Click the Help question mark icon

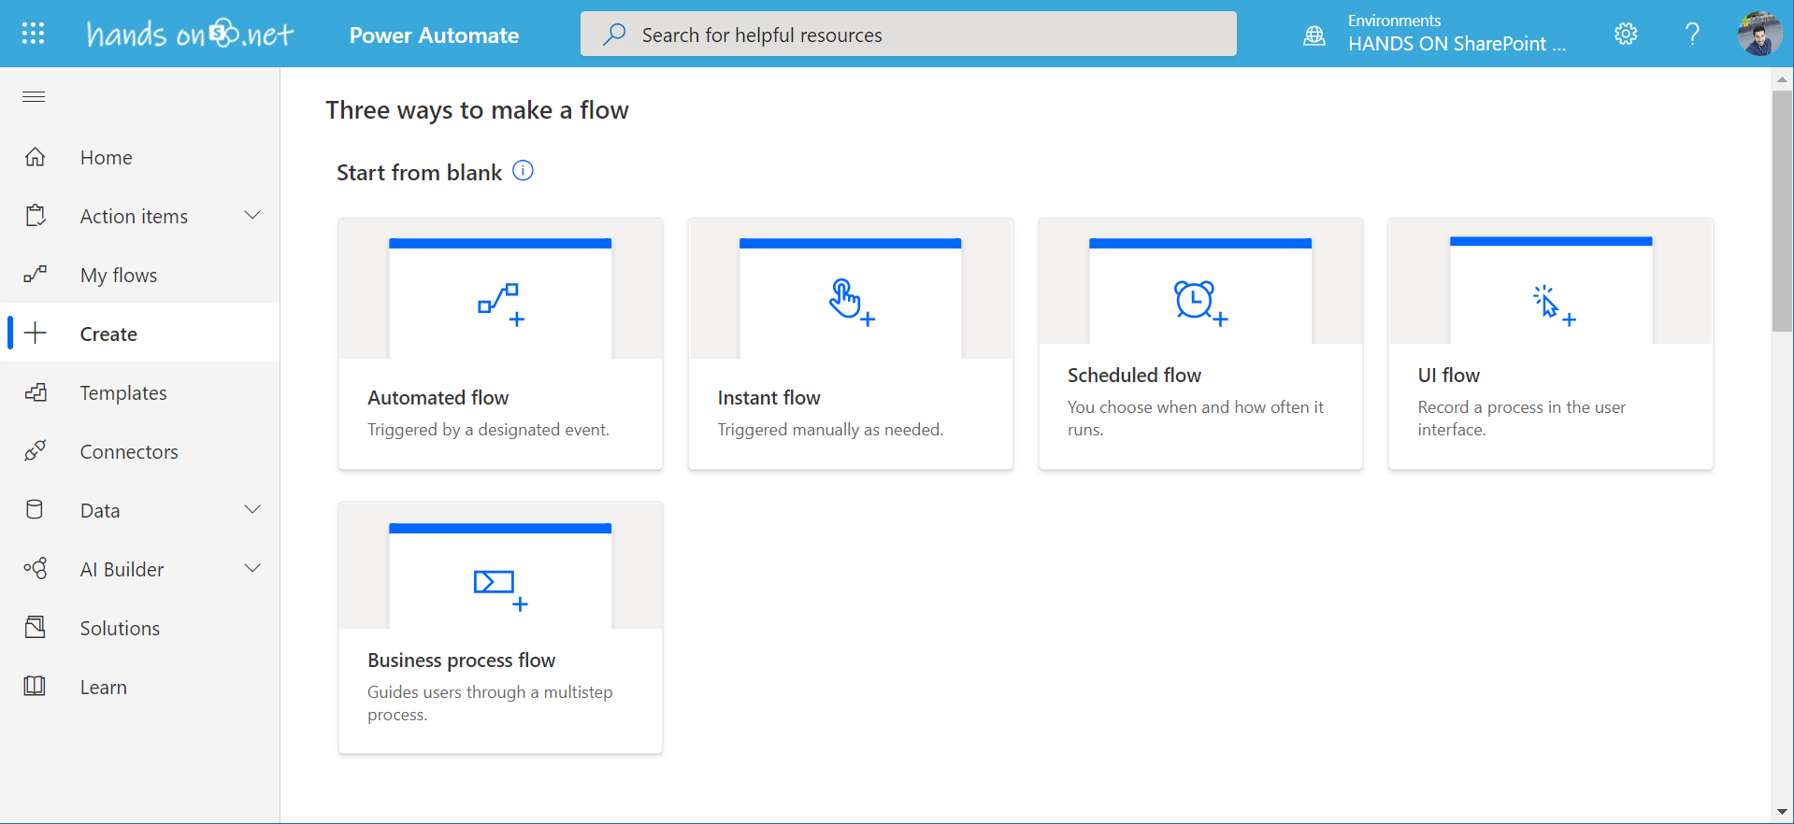pos(1691,35)
